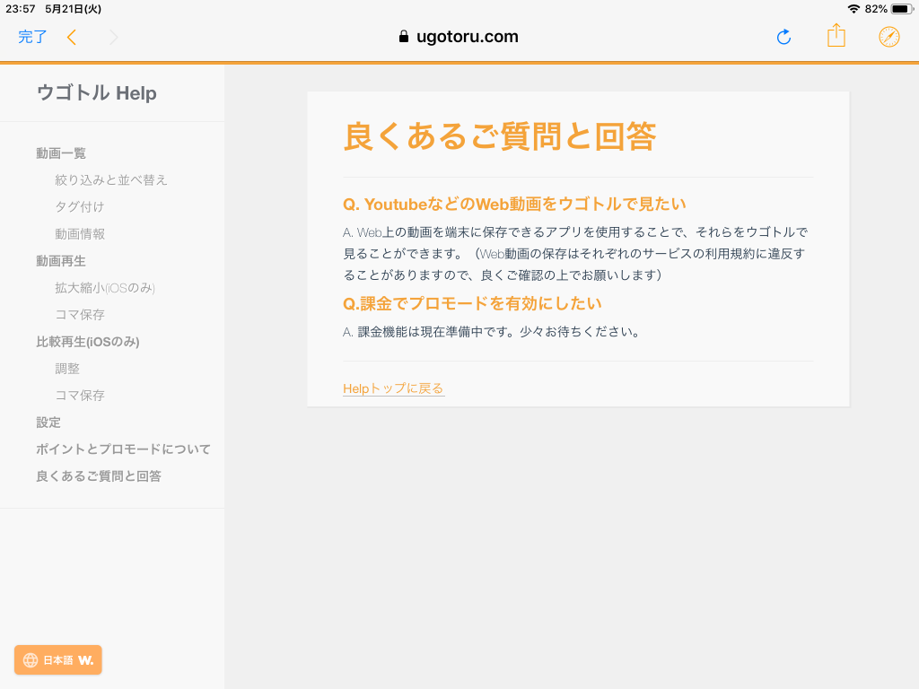The height and width of the screenshot is (689, 919).
Task: Click the Q. Youtube Web動画 question heading
Action: click(x=514, y=204)
